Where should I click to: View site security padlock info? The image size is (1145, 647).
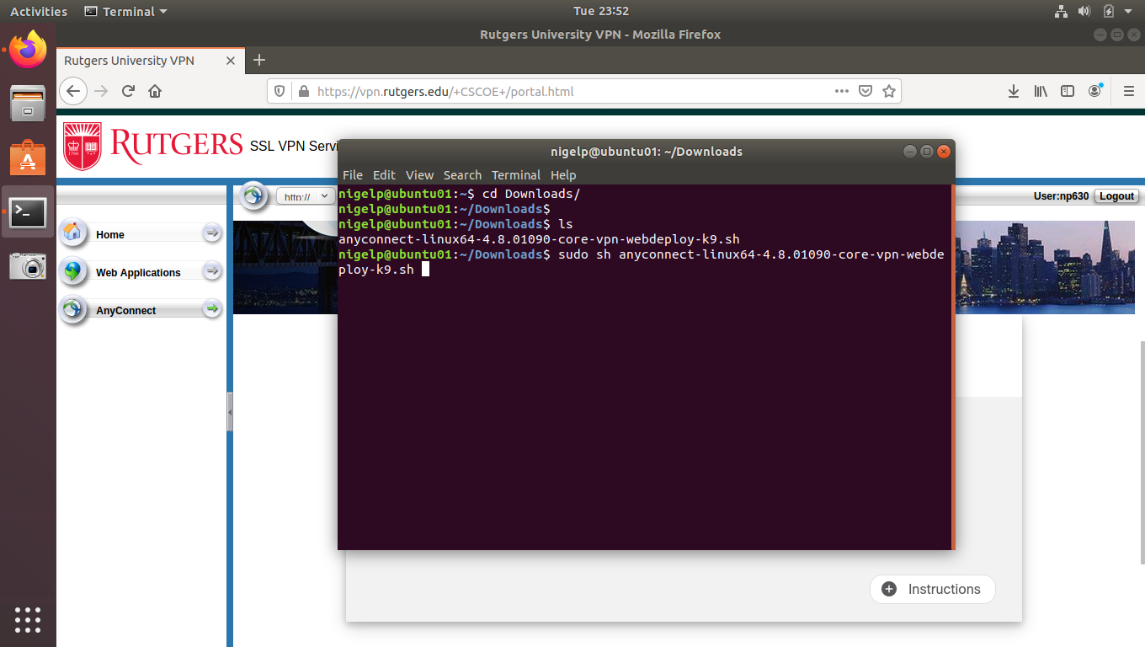click(303, 91)
